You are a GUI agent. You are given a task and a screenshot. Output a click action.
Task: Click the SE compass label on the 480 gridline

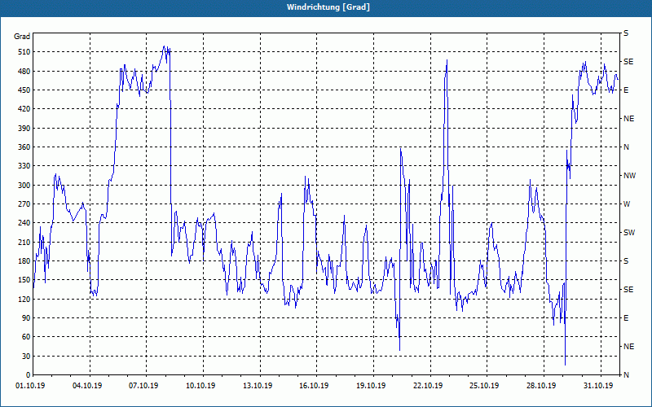(x=628, y=62)
